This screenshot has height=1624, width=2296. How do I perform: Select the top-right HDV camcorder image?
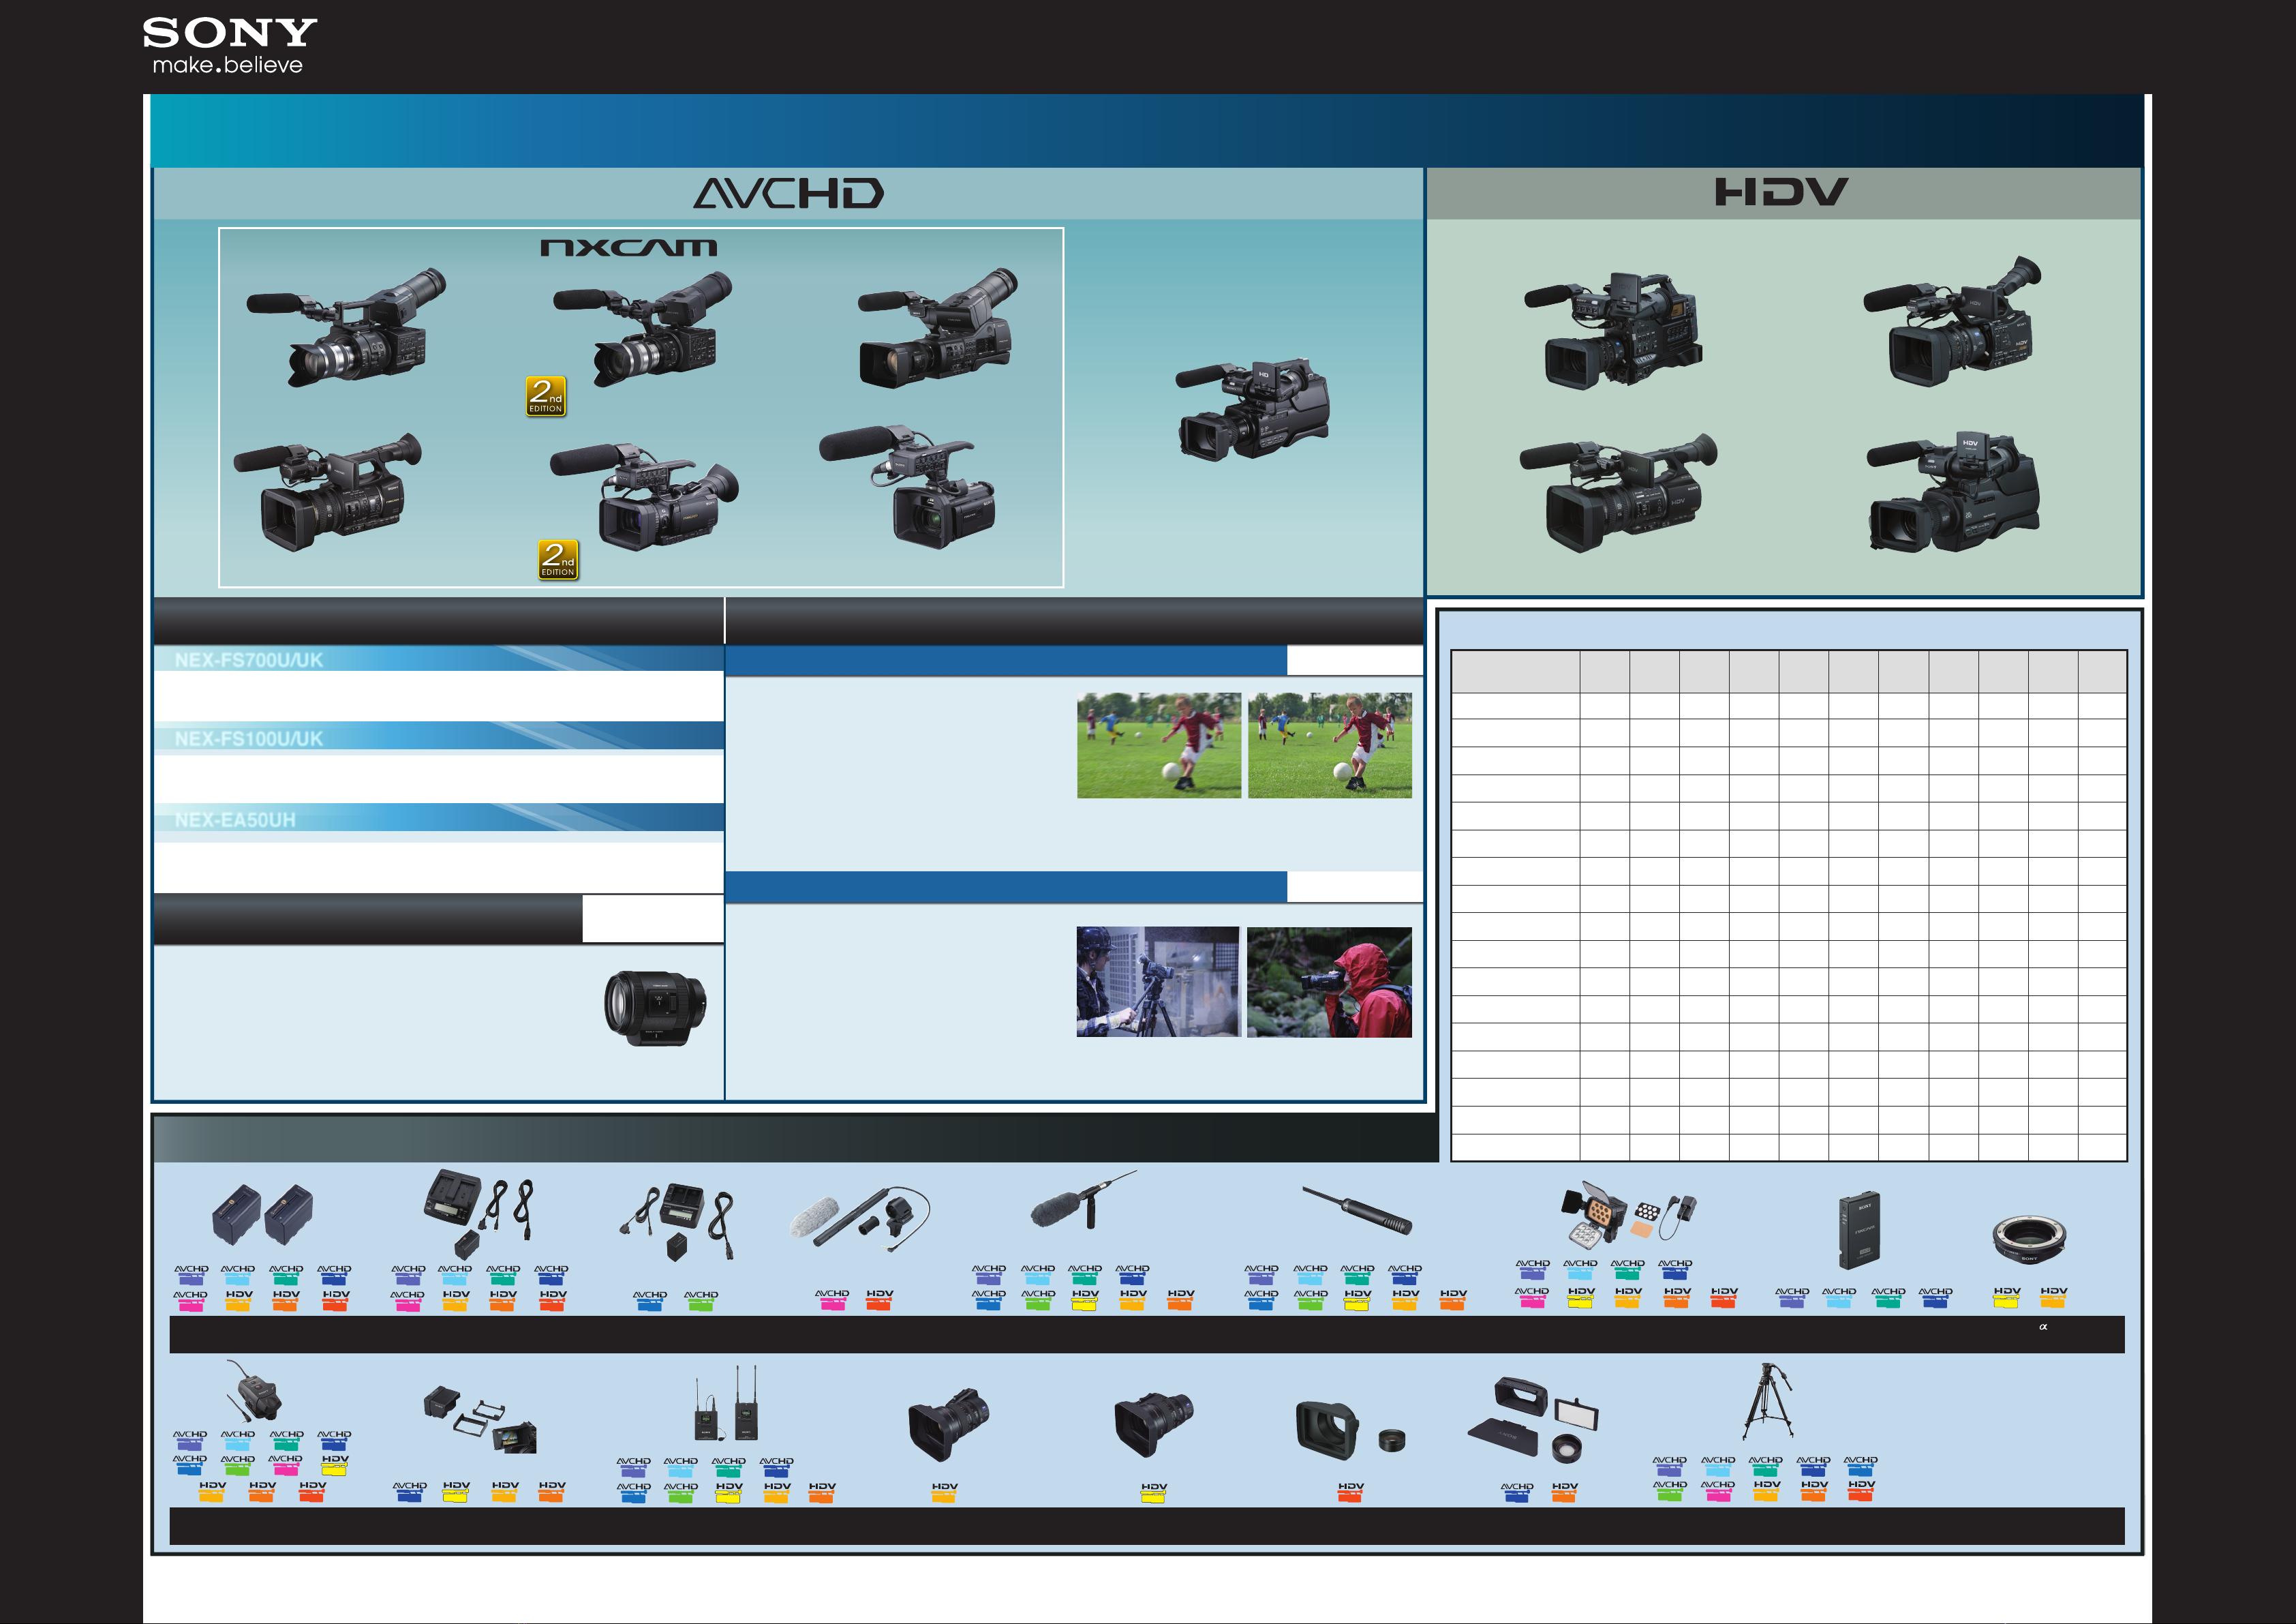[1952, 321]
